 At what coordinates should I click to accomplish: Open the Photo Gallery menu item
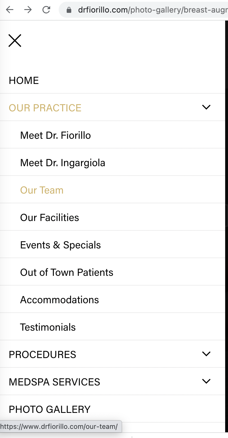tap(50, 409)
